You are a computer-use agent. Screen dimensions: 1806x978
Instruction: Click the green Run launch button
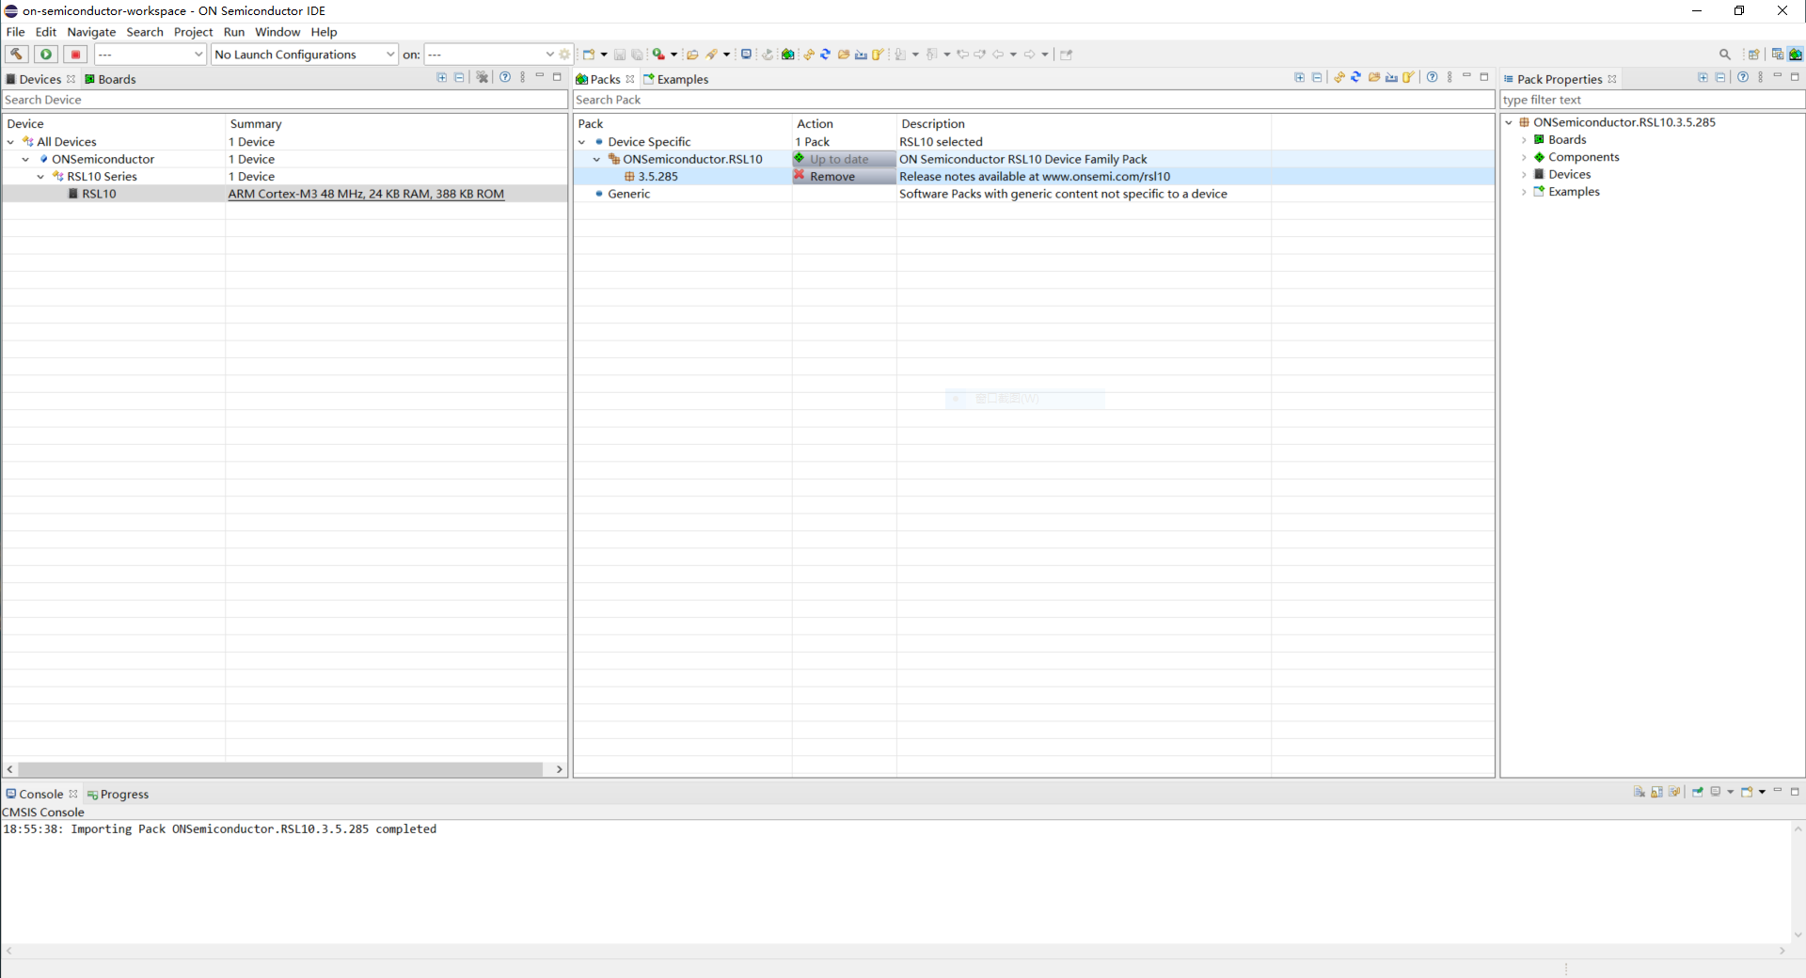tap(46, 55)
